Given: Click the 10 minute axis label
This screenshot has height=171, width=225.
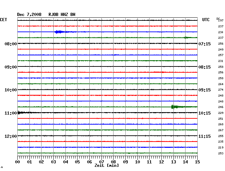Looking at the screenshot, I should point(137,162).
